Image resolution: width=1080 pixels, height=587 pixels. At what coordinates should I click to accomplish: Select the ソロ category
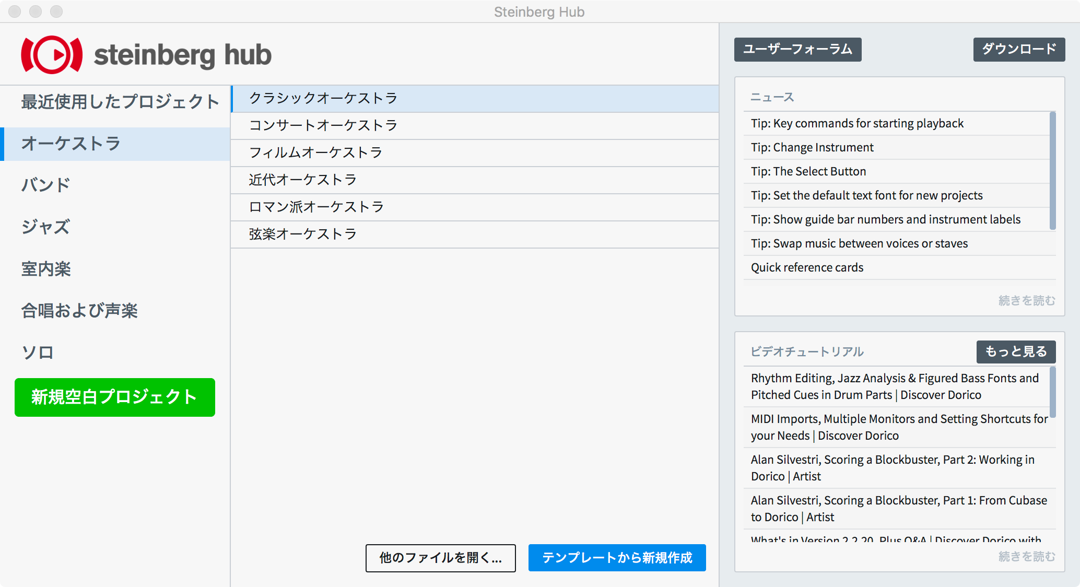(115, 353)
